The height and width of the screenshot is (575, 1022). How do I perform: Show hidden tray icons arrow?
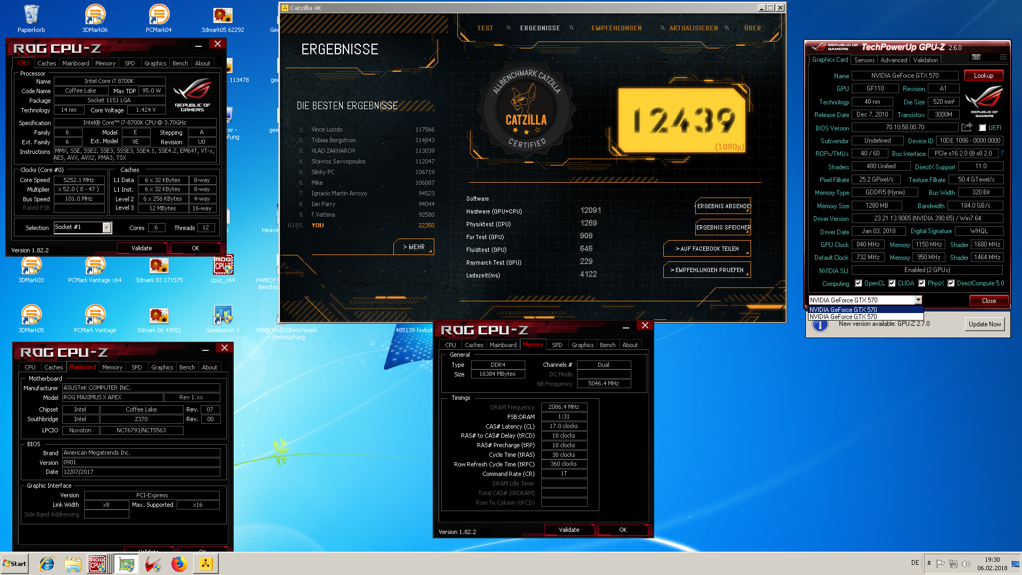click(x=929, y=563)
